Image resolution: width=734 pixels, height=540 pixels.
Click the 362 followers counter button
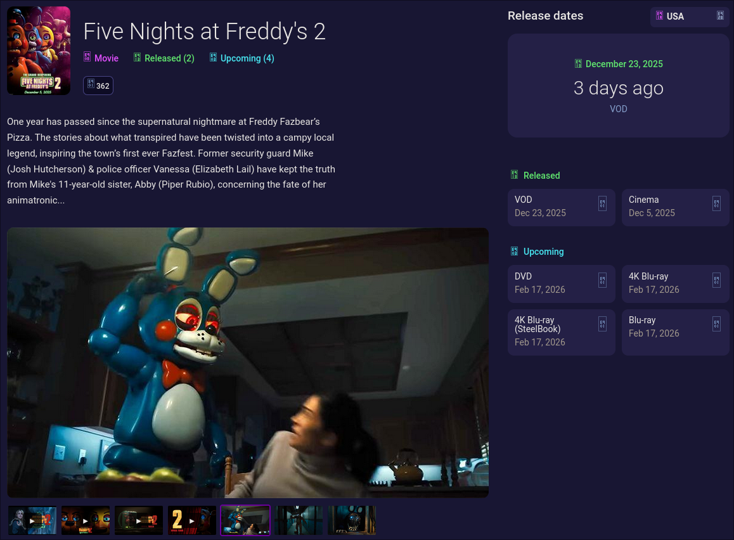[x=98, y=86]
